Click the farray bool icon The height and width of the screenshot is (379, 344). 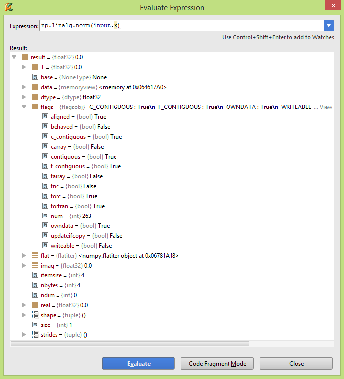(x=45, y=176)
